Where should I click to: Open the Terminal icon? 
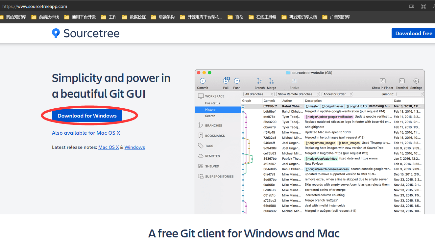(402, 81)
